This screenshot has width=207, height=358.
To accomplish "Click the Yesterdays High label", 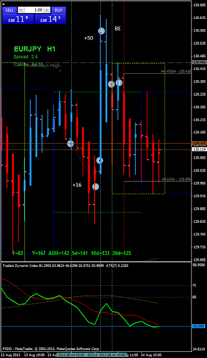I will pyautogui.click(x=42, y=65).
